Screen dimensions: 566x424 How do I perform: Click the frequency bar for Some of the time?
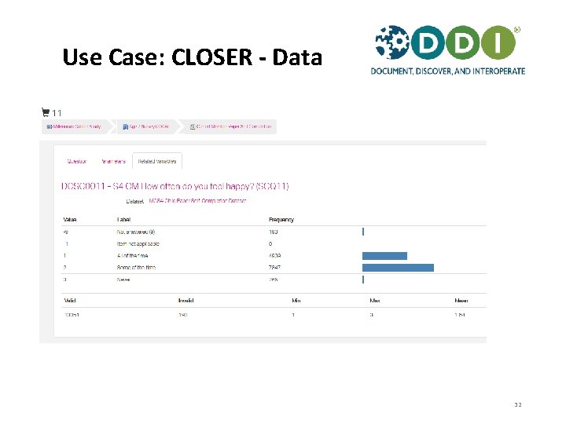(398, 268)
